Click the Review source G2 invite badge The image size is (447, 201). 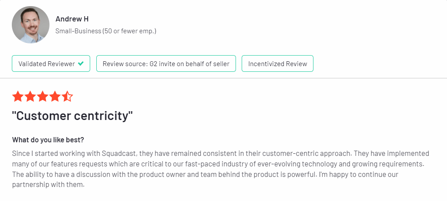pos(166,63)
